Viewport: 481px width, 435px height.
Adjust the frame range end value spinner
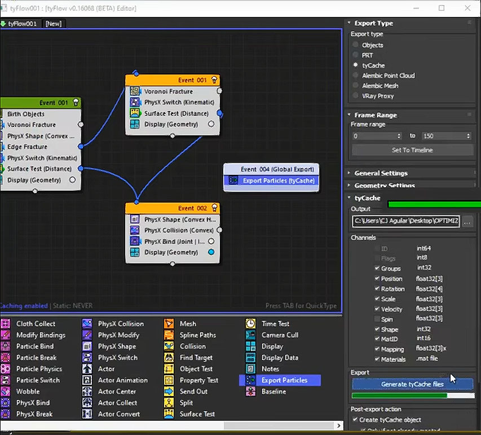[468, 135]
